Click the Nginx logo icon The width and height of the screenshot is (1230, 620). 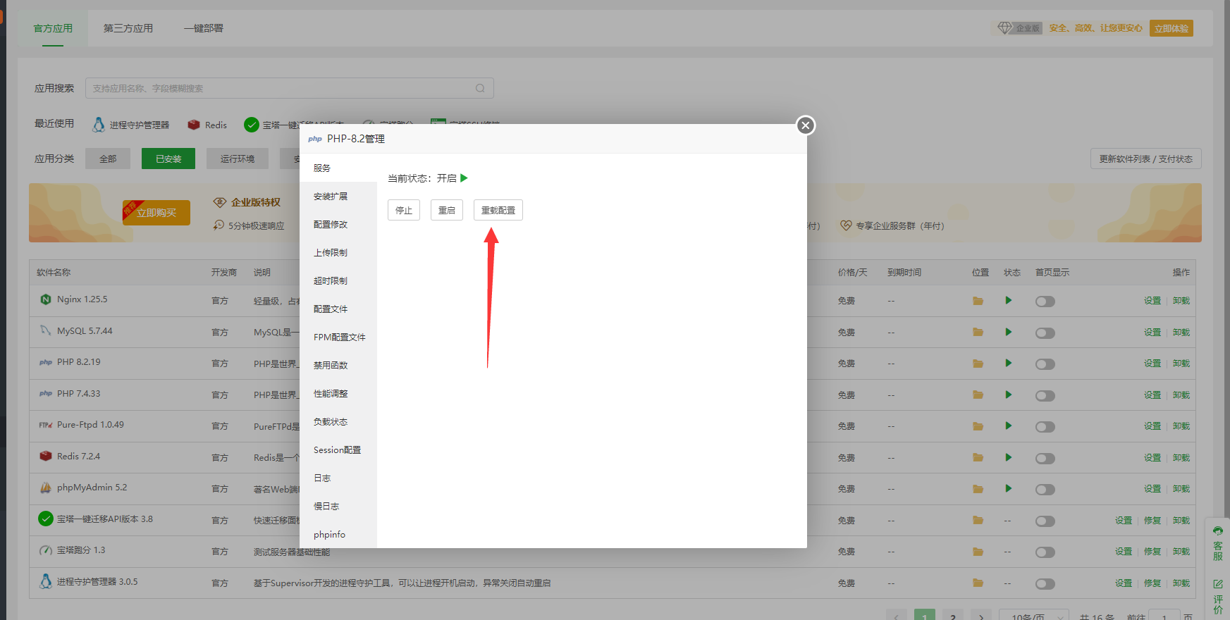[46, 299]
